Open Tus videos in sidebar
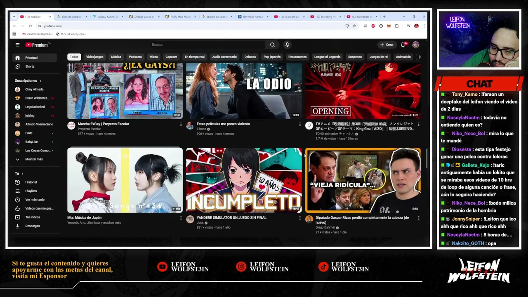The image size is (528, 297). (34, 217)
